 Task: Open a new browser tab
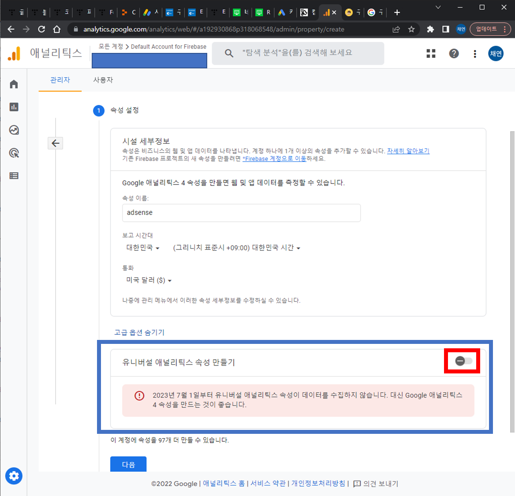[x=397, y=12]
